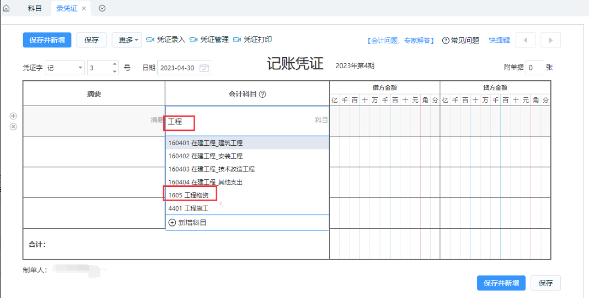The width and height of the screenshot is (589, 298).
Task: Select 1605 工程物资 from subject list
Action: (189, 195)
